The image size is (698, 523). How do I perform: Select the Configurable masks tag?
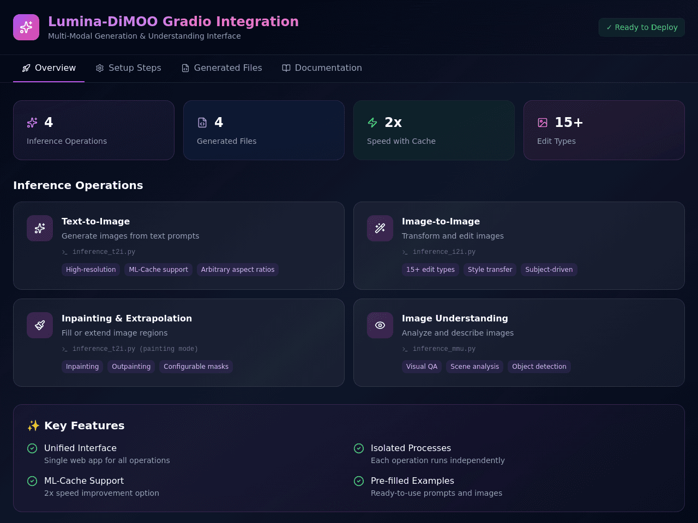pos(196,367)
